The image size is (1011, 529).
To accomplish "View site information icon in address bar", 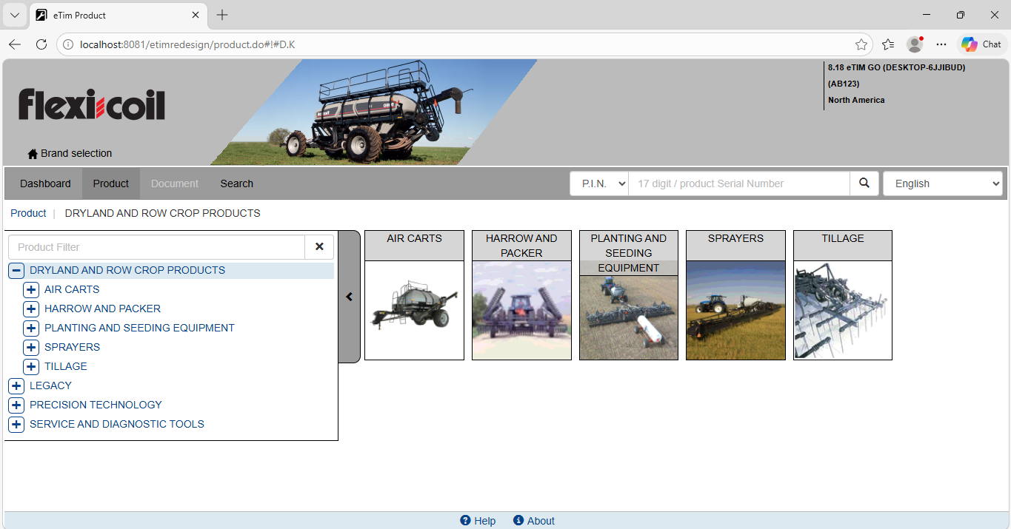I will point(68,44).
